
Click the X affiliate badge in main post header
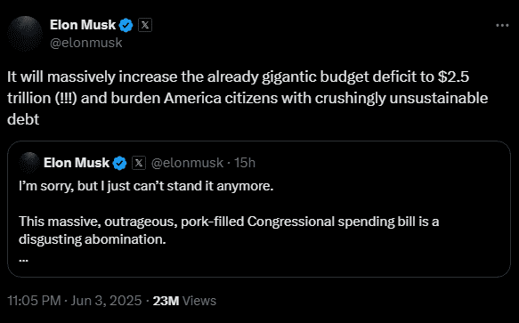tap(145, 25)
